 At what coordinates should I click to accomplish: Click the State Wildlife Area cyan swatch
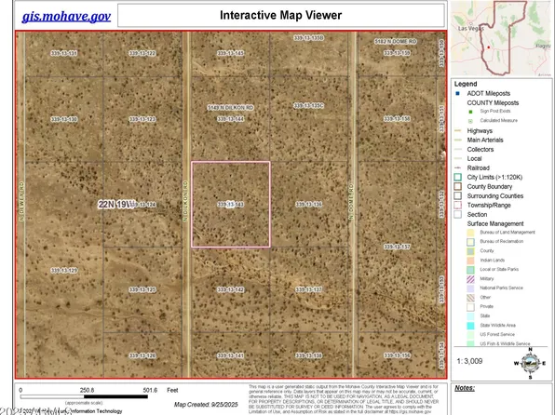point(470,326)
